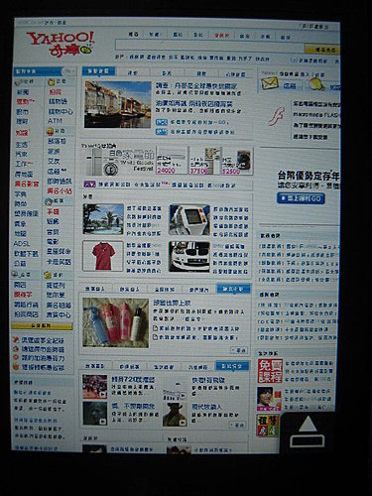The width and height of the screenshot is (372, 496).
Task: Click the yellow messenger icon beside the mail box
Action: click(x=316, y=84)
